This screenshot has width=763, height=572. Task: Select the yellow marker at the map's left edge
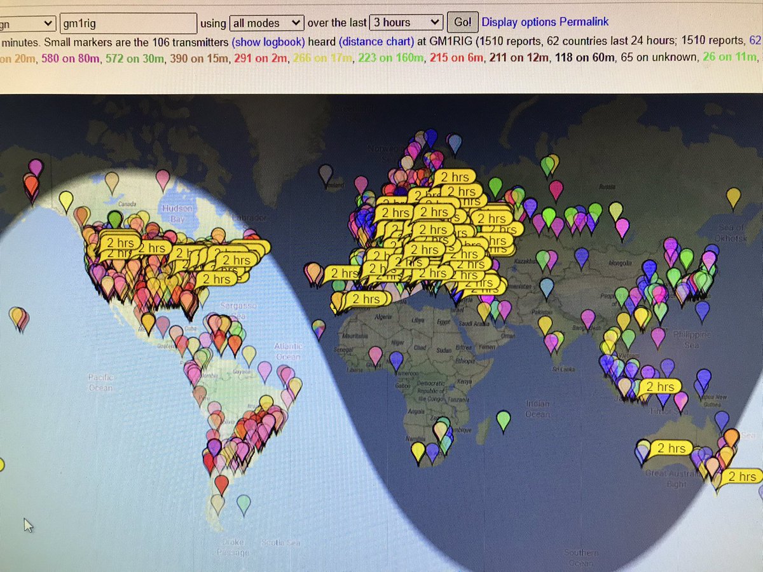pos(1,464)
